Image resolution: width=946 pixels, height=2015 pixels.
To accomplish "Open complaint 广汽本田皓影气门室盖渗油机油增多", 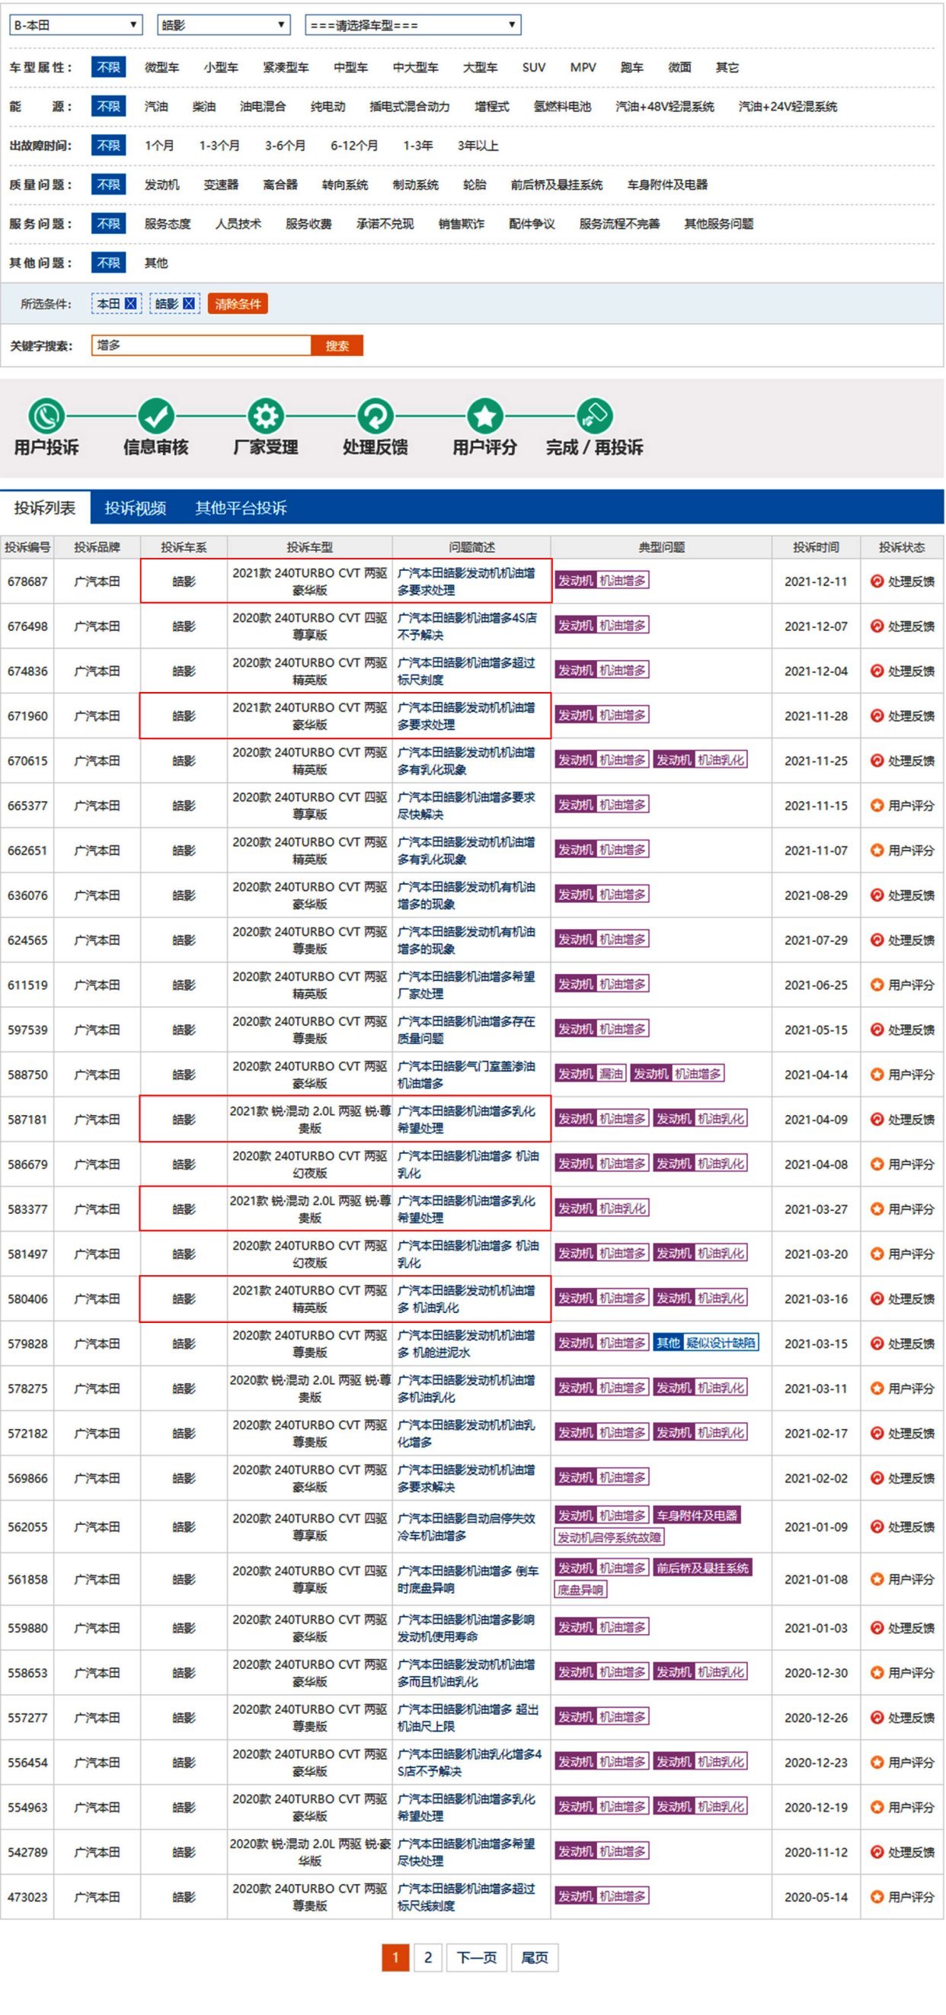I will pyautogui.click(x=467, y=1074).
